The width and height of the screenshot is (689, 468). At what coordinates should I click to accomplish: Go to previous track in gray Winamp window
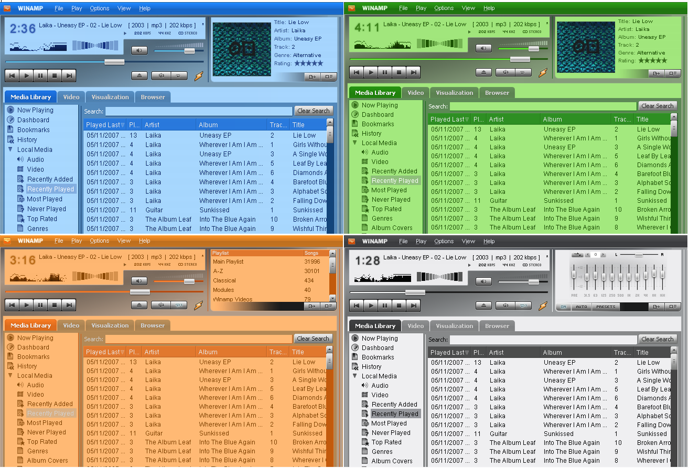pyautogui.click(x=357, y=305)
